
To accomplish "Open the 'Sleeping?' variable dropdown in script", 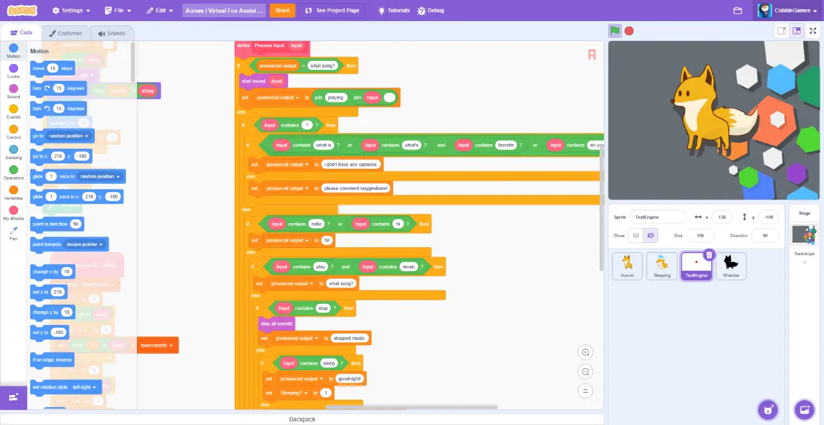I will (294, 393).
